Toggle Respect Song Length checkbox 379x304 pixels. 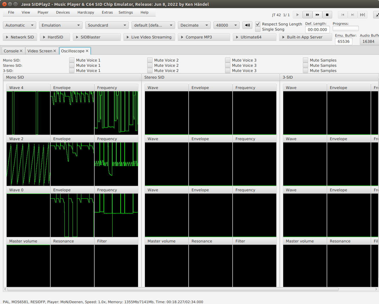[258, 24]
